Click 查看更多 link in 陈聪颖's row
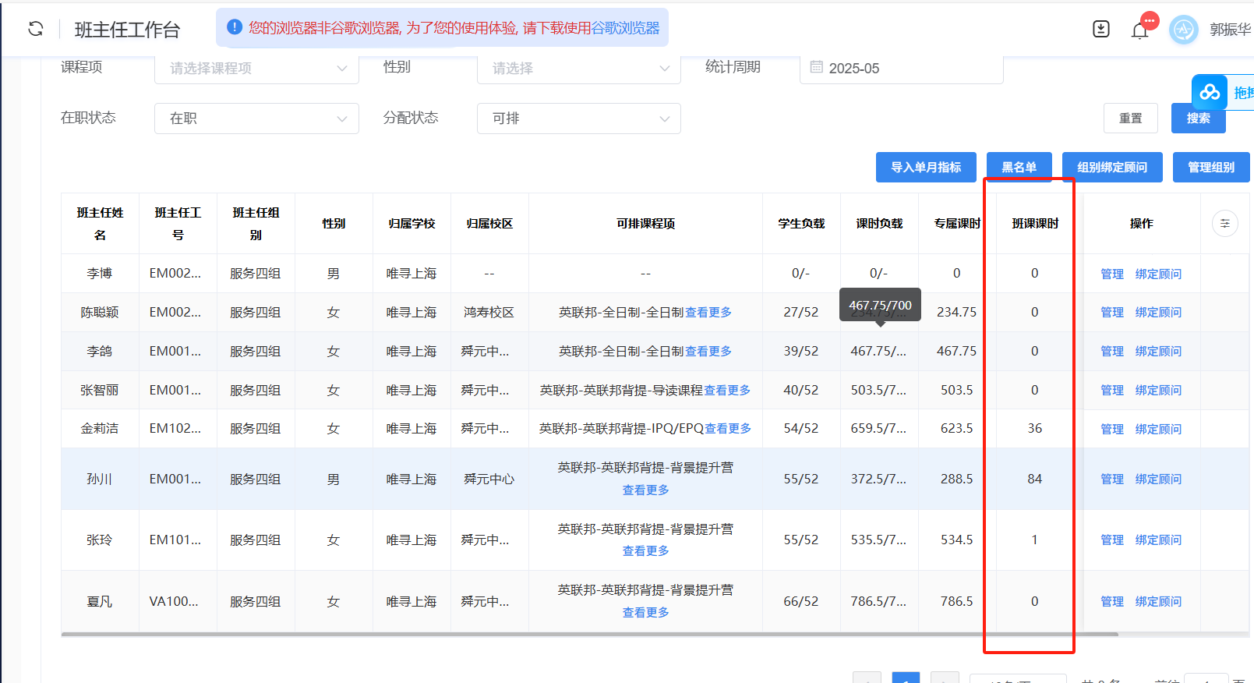 [x=708, y=313]
